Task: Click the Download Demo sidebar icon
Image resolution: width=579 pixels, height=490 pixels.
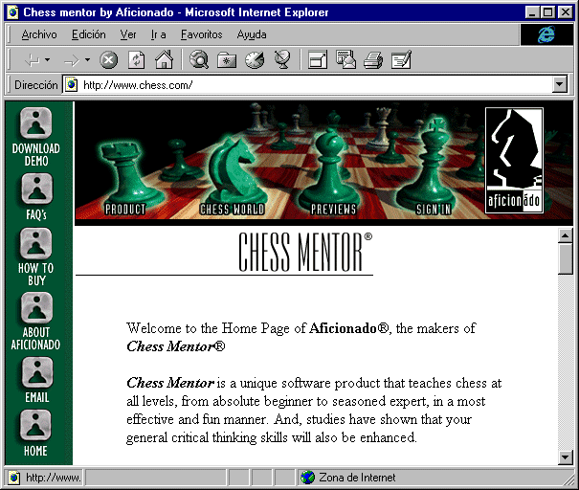Action: coord(35,122)
